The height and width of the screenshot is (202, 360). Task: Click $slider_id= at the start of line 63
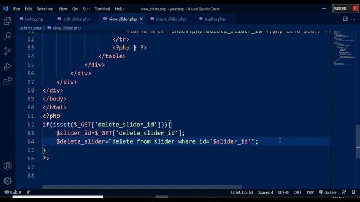[x=75, y=133]
